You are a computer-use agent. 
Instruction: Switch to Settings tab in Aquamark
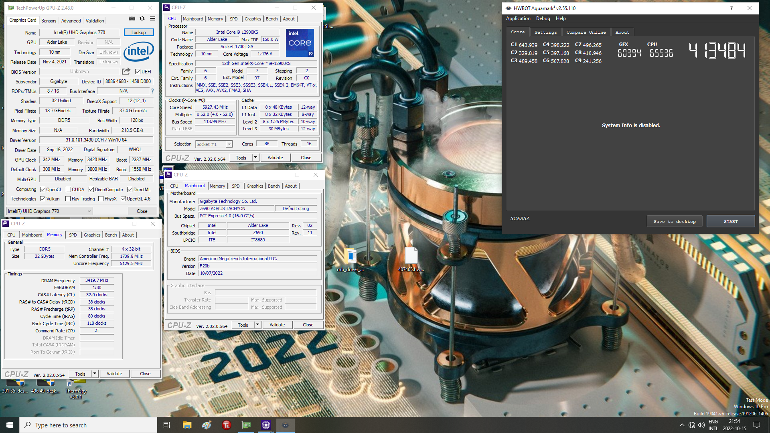(x=545, y=32)
